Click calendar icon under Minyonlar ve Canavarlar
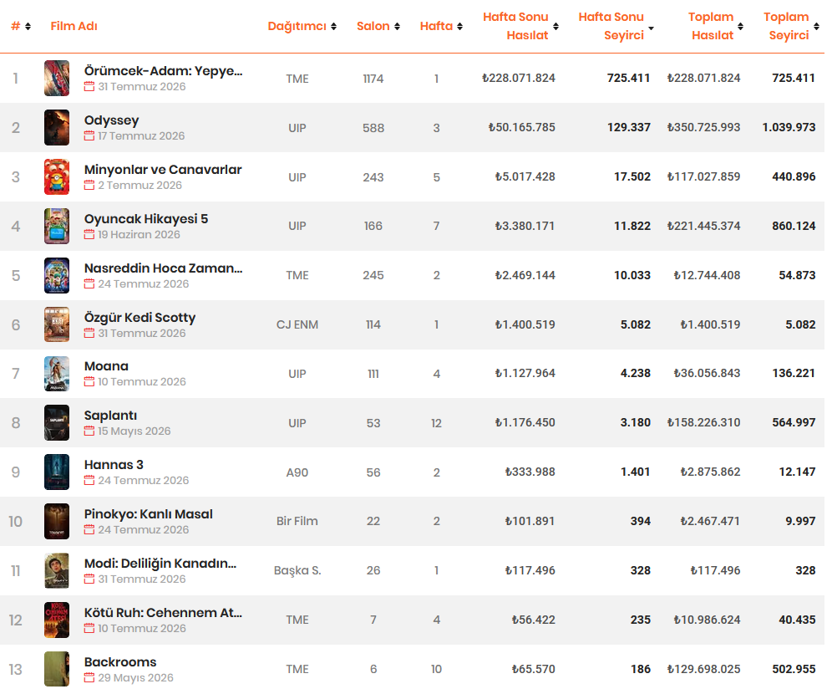832x689 pixels. point(89,186)
